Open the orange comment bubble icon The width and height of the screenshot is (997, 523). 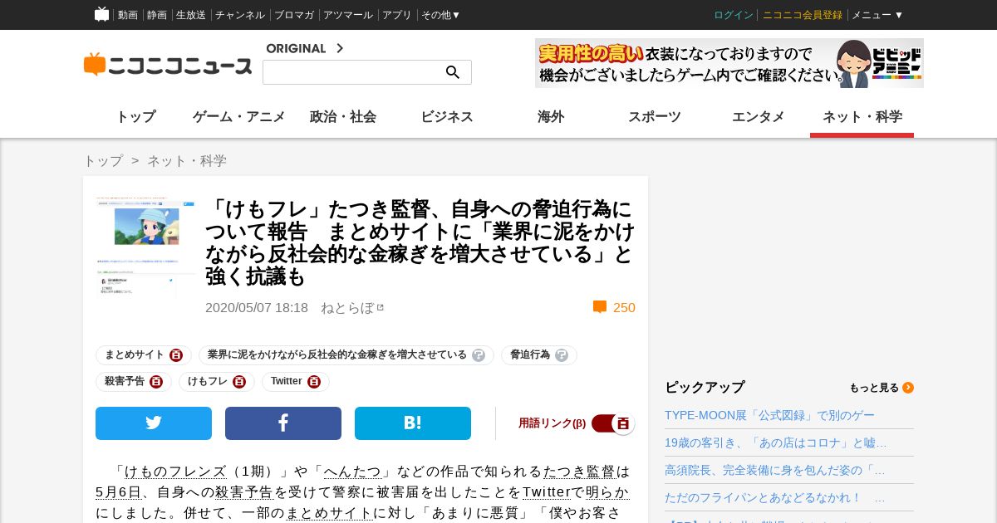[x=600, y=307]
